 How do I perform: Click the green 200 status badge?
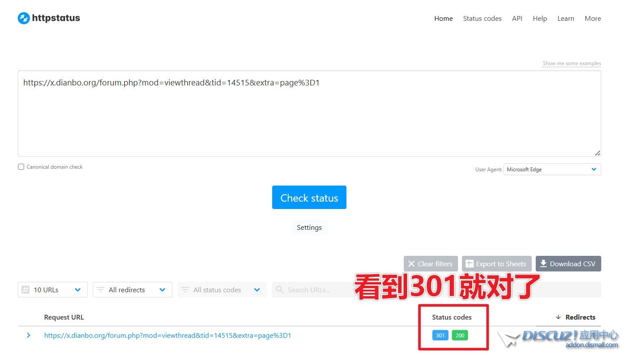460,335
